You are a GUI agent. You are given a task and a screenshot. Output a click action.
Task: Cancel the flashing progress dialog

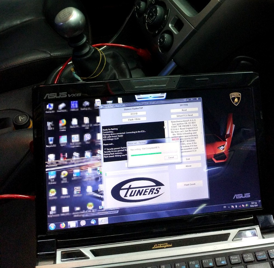tap(171, 157)
